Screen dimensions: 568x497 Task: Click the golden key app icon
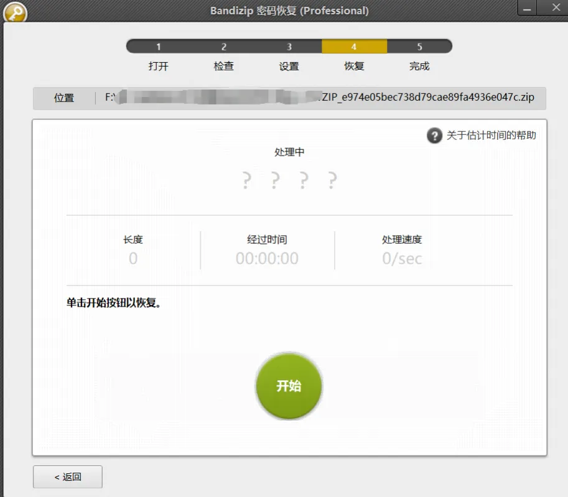point(15,12)
